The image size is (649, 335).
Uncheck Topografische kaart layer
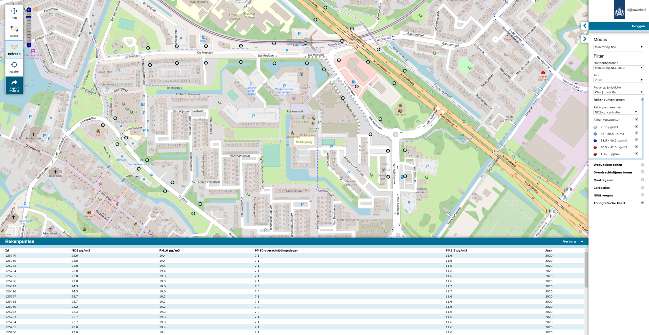click(x=642, y=203)
